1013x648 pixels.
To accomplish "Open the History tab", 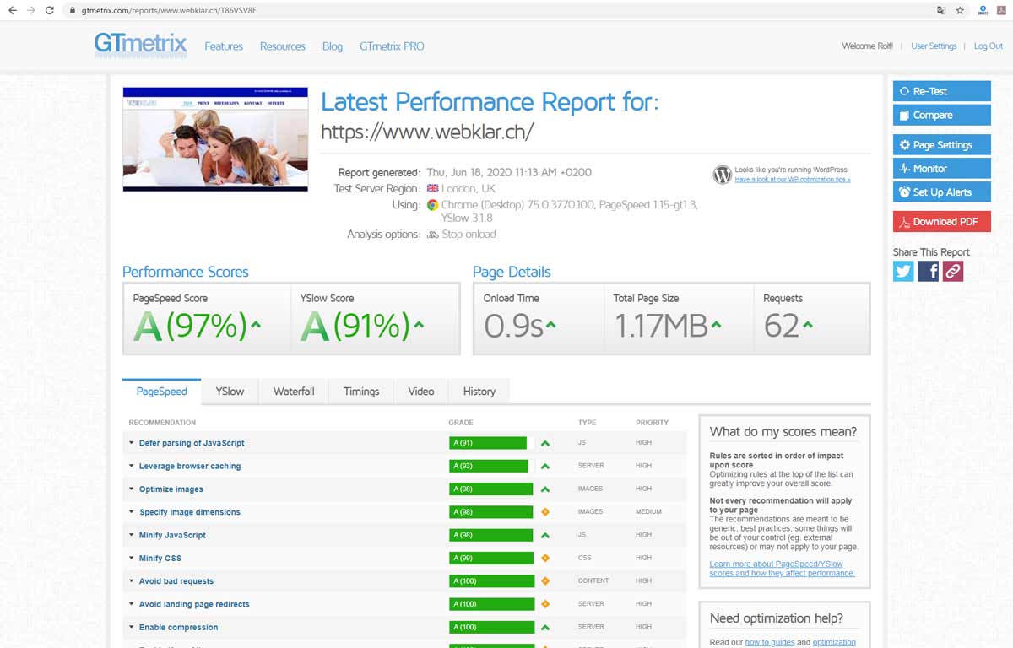I will point(479,391).
